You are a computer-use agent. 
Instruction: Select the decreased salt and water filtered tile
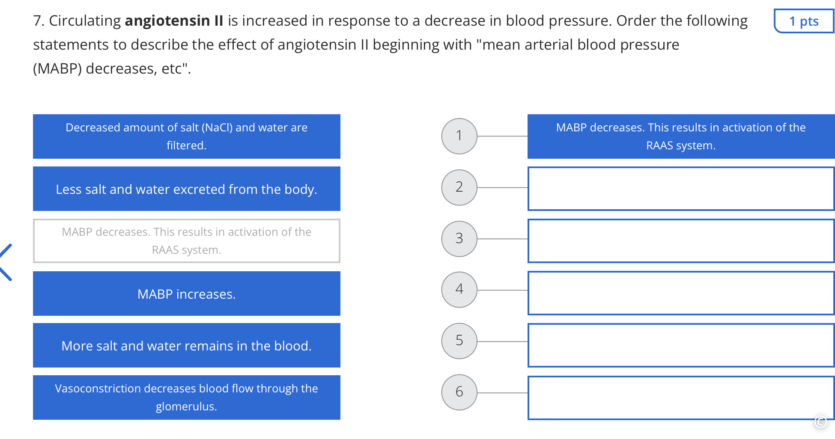[187, 136]
